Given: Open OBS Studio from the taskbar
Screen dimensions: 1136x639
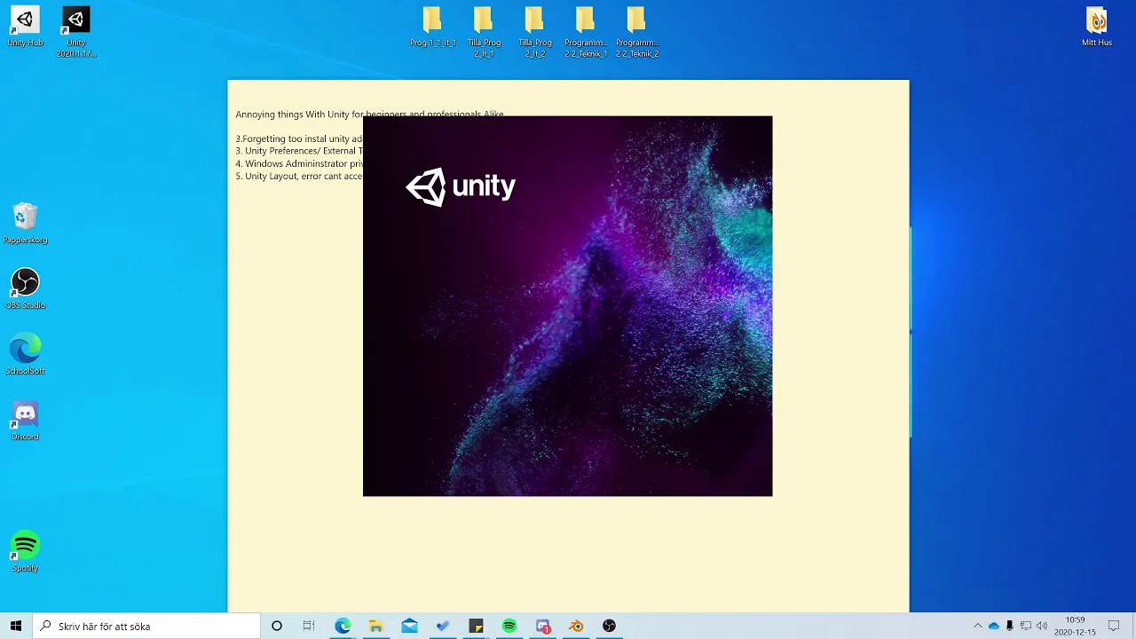Looking at the screenshot, I should pos(609,626).
